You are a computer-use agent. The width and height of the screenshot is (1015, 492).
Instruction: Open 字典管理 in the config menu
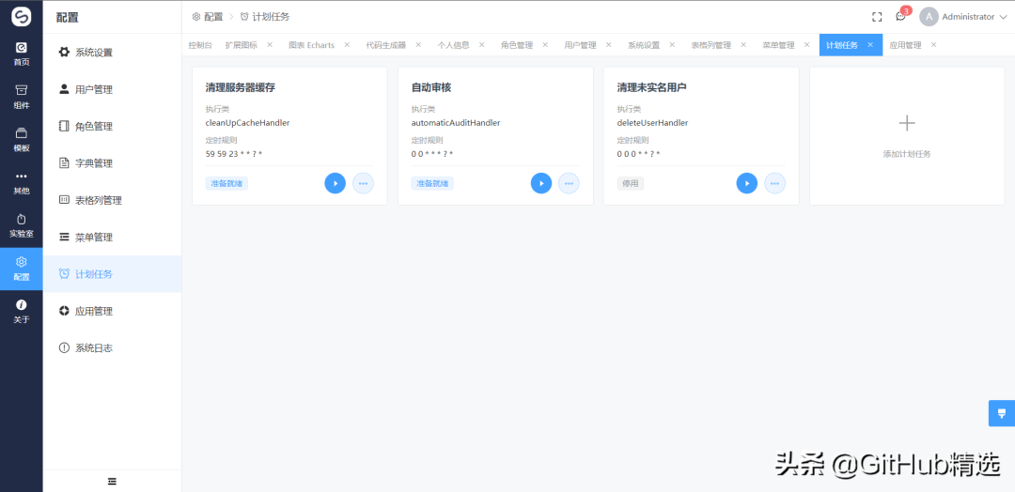tap(112, 163)
